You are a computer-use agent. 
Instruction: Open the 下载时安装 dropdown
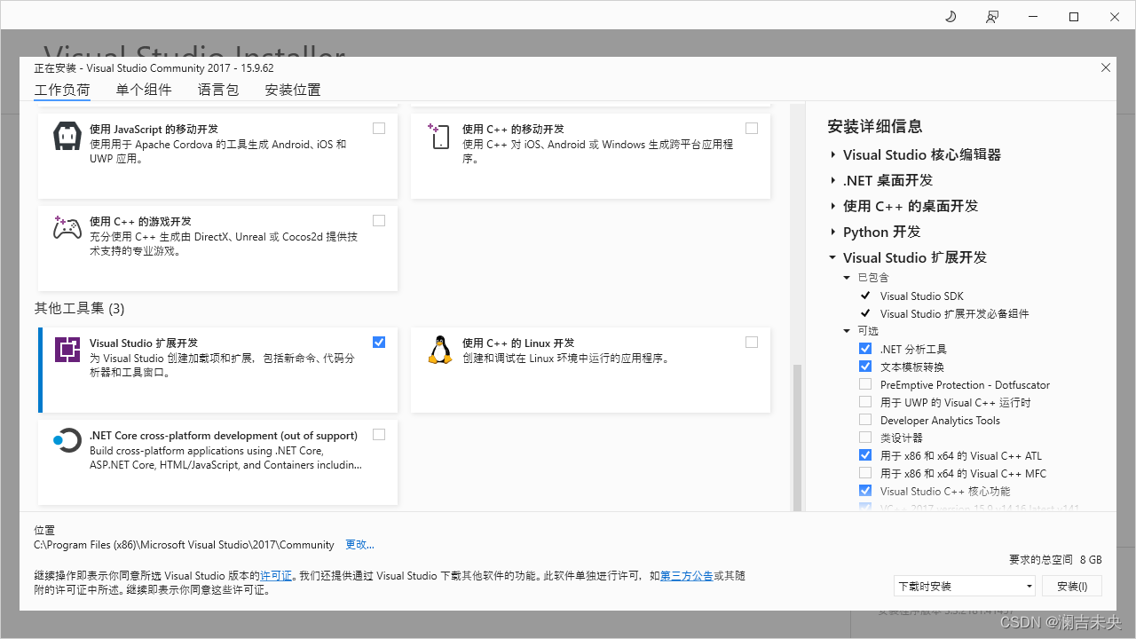(965, 586)
